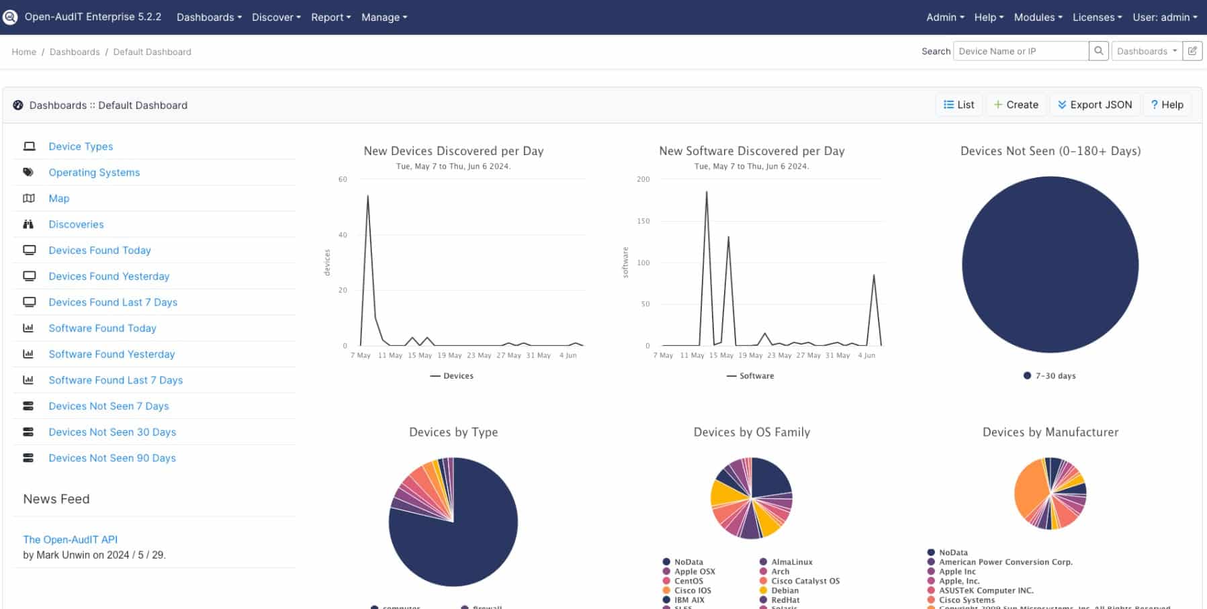The image size is (1207, 609).
Task: Open the Modules menu
Action: click(1037, 17)
